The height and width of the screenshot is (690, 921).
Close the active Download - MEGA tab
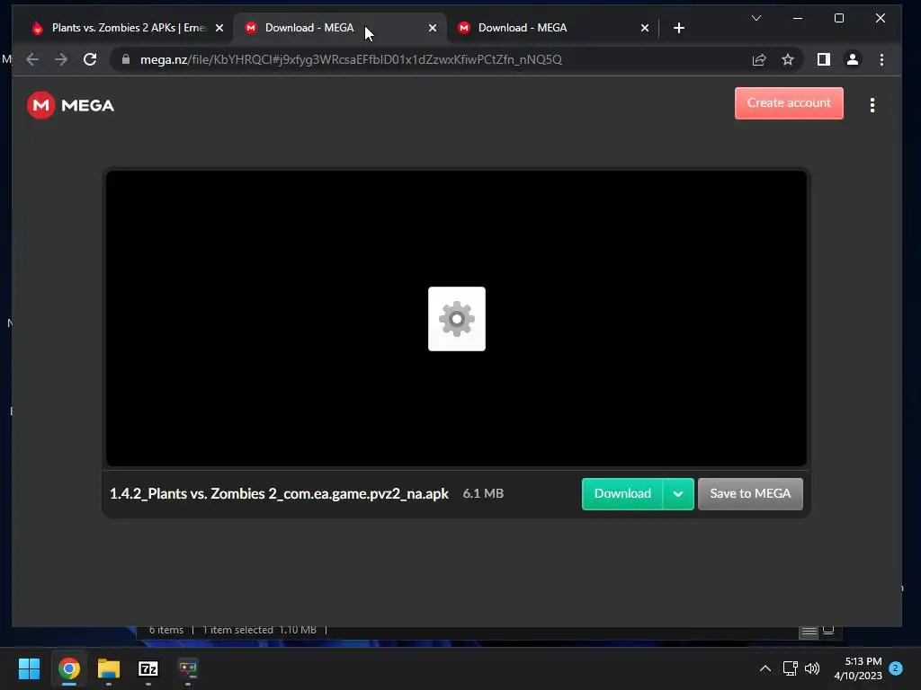pos(433,28)
